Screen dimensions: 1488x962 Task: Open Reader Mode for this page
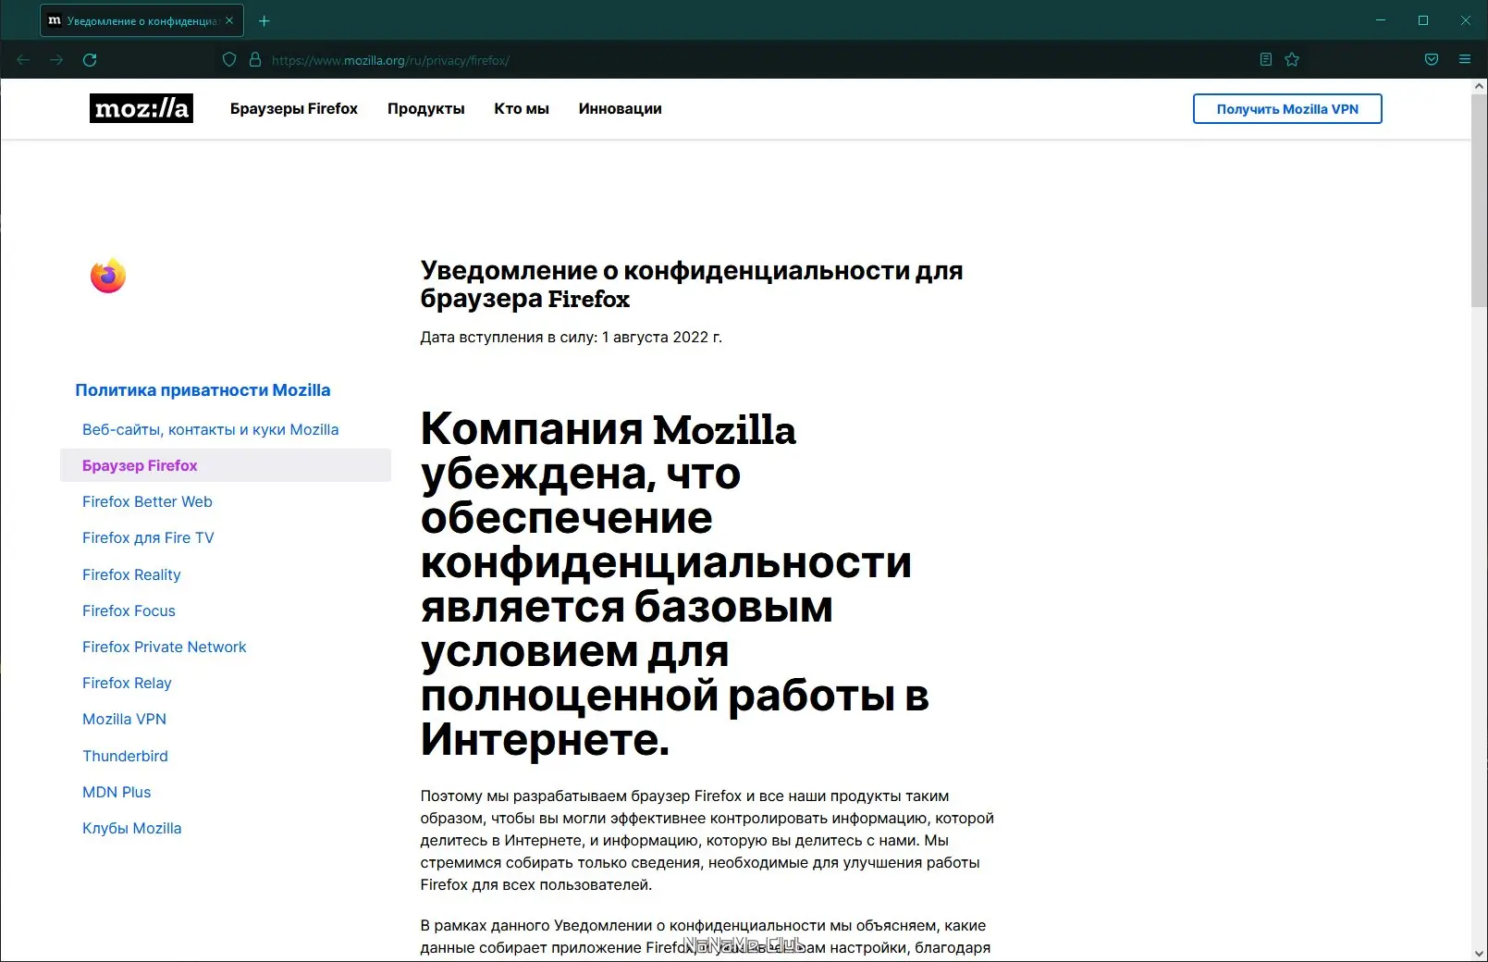point(1265,58)
